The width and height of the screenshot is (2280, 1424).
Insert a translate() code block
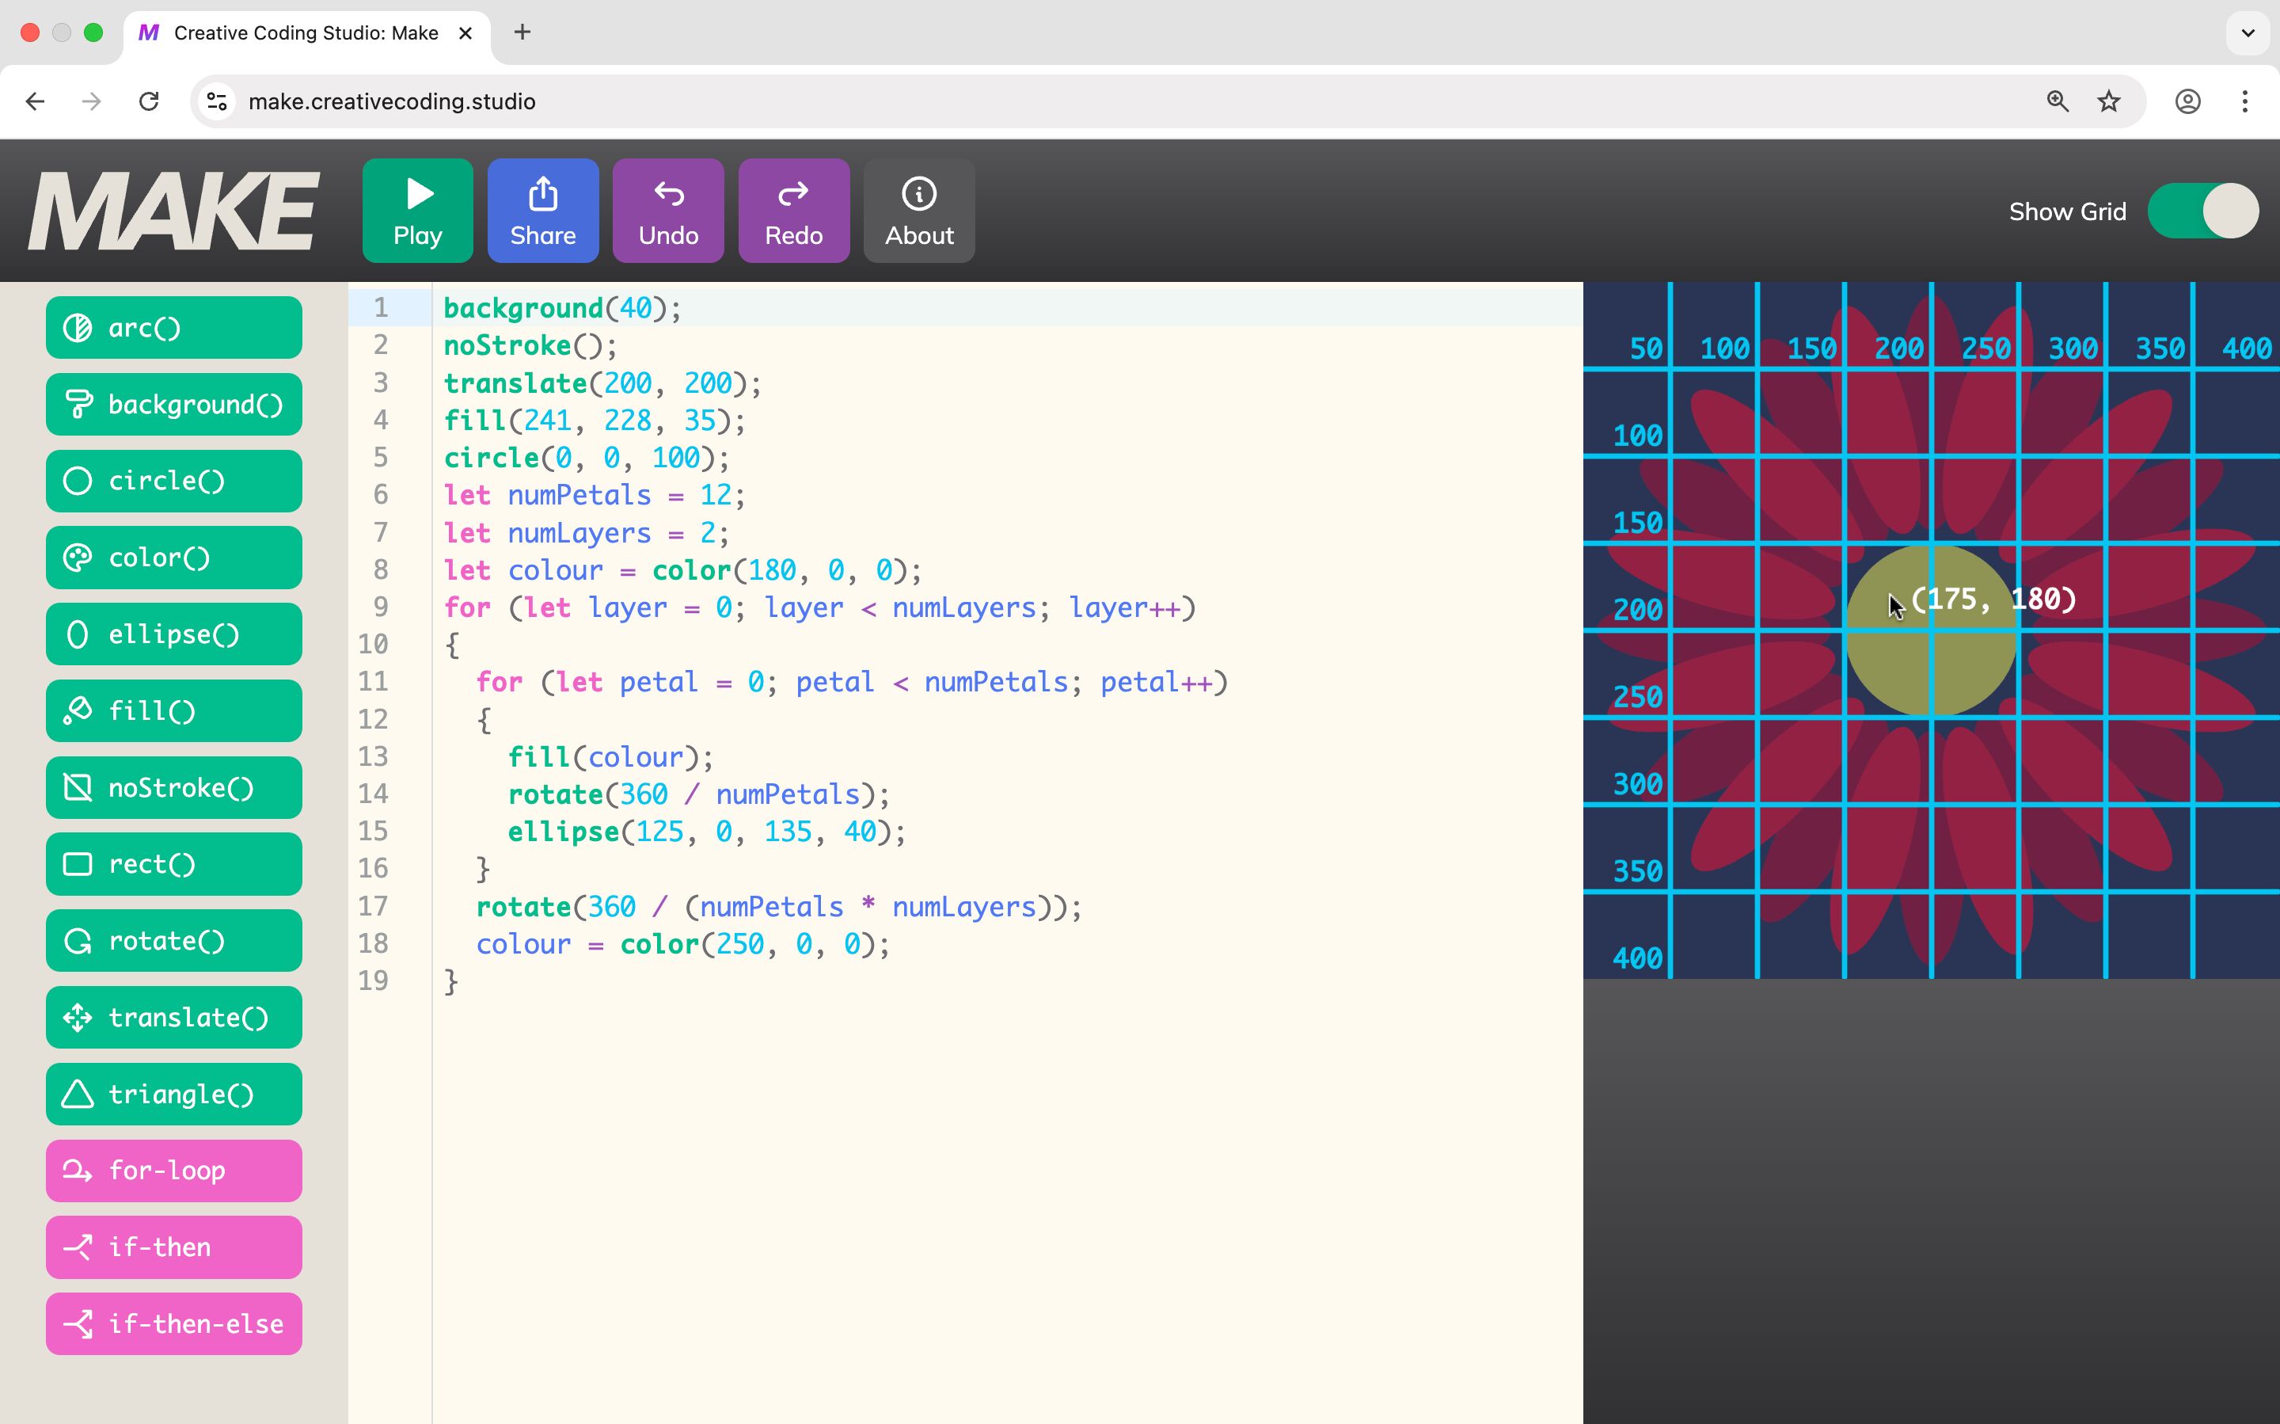pyautogui.click(x=173, y=1017)
